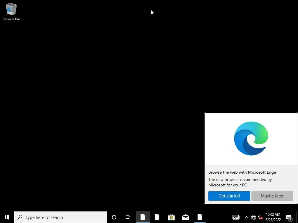Click the 'Type here to search' box
Screen dimensions: 298x223
click(61, 217)
